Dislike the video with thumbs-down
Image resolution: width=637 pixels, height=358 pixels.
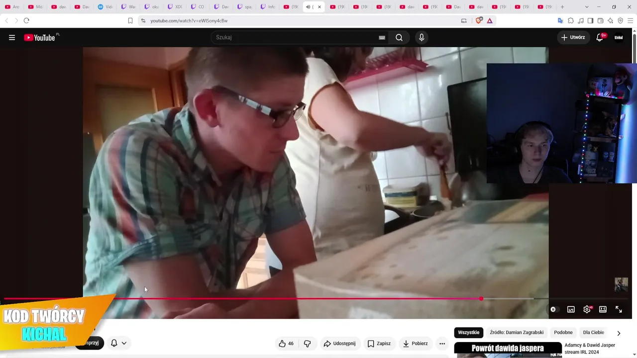coord(307,344)
